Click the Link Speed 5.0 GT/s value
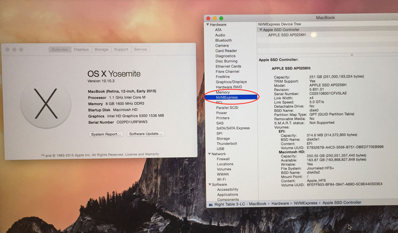Screen dimensions: 398x233 (317, 102)
